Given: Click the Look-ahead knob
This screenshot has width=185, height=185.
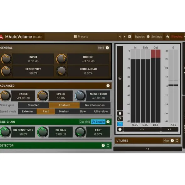Looking at the screenshot, I should 61,71.
